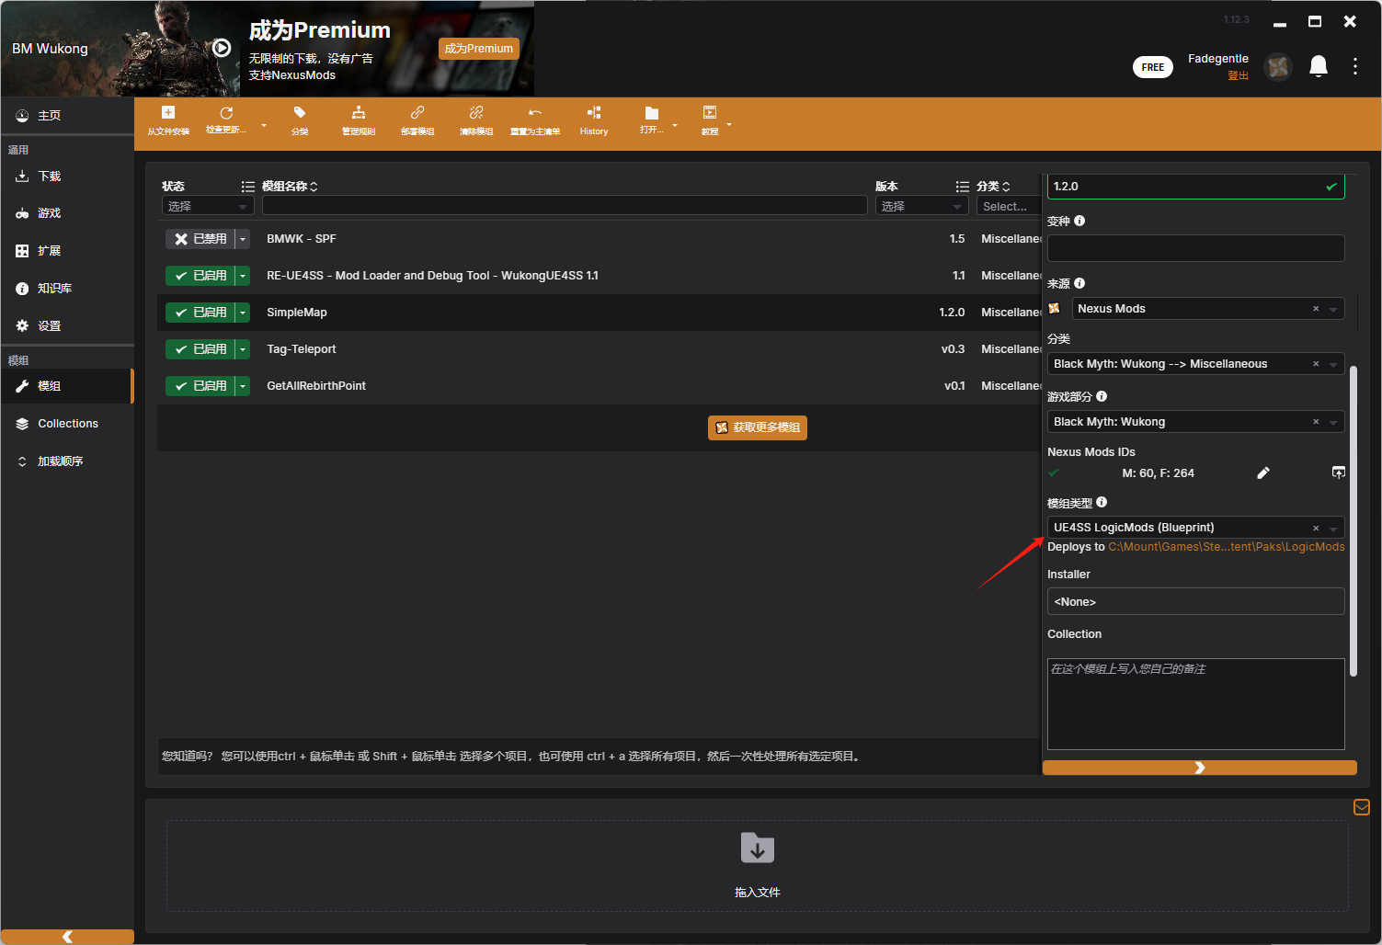Open the 分类 categories tag icon in toolbar
Image resolution: width=1382 pixels, height=945 pixels.
300,113
